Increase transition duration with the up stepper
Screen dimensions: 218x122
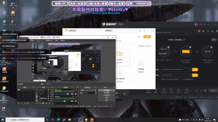click(96, 92)
